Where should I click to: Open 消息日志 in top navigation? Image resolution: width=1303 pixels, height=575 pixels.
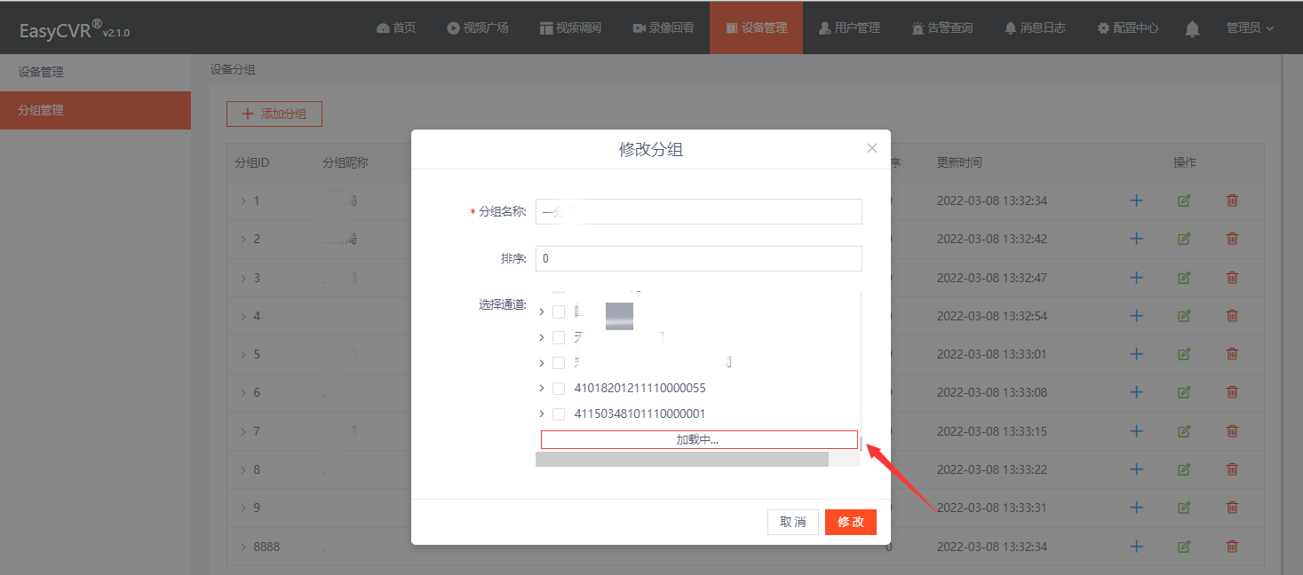(x=1035, y=28)
